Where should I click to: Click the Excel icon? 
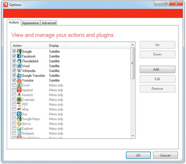click(19, 85)
